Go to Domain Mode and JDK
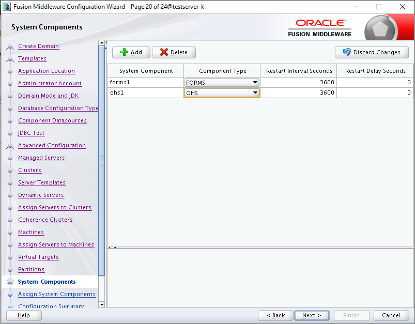The height and width of the screenshot is (324, 415). click(49, 96)
